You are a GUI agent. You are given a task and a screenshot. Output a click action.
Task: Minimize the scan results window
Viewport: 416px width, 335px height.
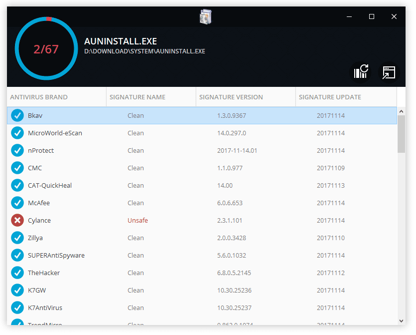[349, 16]
